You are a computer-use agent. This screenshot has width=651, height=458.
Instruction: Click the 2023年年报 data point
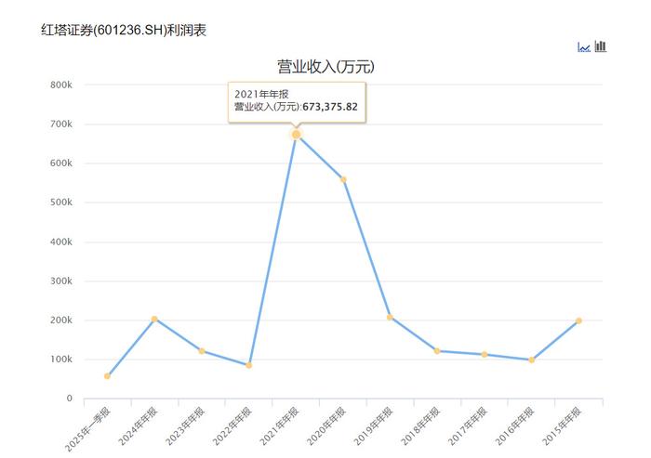pyautogui.click(x=202, y=351)
